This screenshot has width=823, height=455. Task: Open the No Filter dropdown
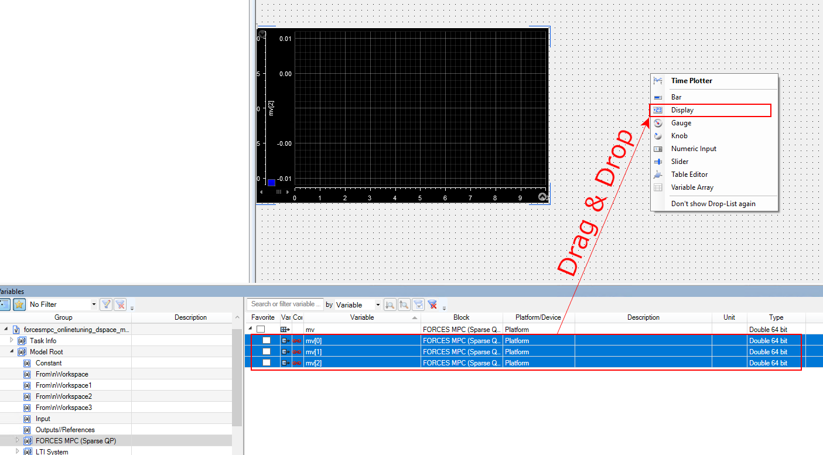pos(94,305)
